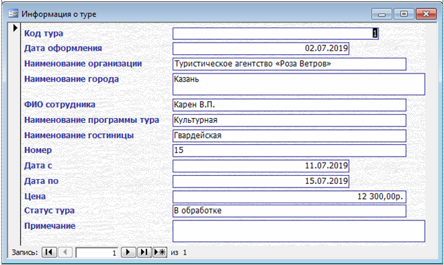The width and height of the screenshot is (444, 265).
Task: Click the Дата оформления label
Action: 63,48
